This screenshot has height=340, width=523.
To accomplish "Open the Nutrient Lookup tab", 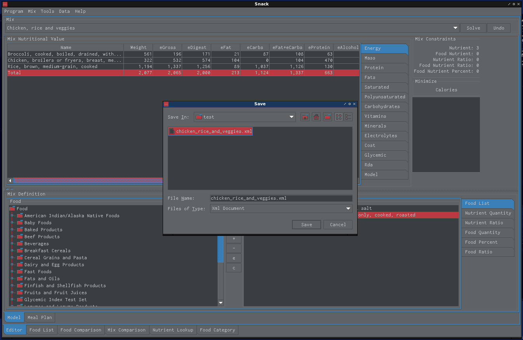I will (173, 330).
